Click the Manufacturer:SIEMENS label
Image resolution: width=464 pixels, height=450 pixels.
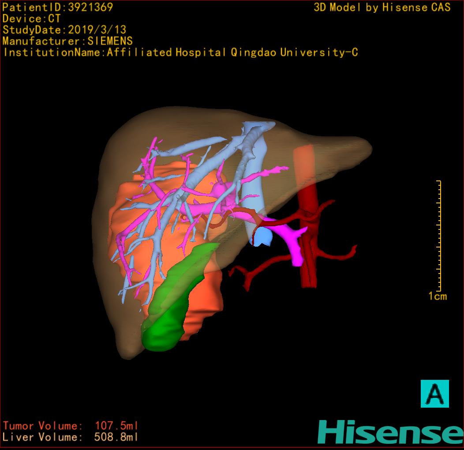(x=67, y=41)
